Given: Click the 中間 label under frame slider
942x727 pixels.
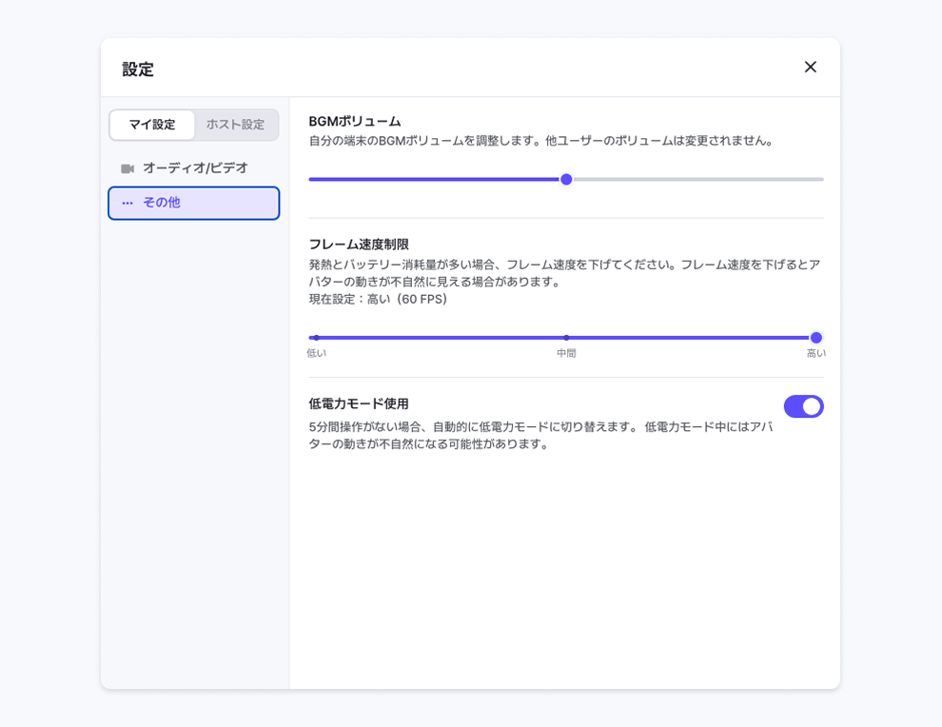Looking at the screenshot, I should pyautogui.click(x=566, y=353).
